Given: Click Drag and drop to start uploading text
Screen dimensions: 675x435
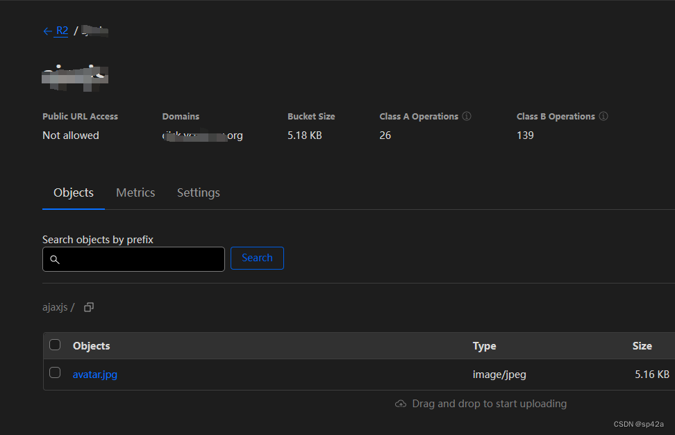Looking at the screenshot, I should coord(490,404).
